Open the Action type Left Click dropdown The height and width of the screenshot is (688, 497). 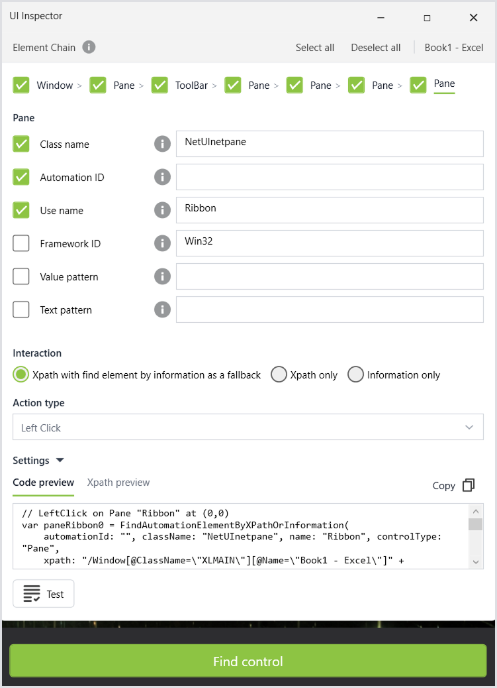pyautogui.click(x=248, y=427)
